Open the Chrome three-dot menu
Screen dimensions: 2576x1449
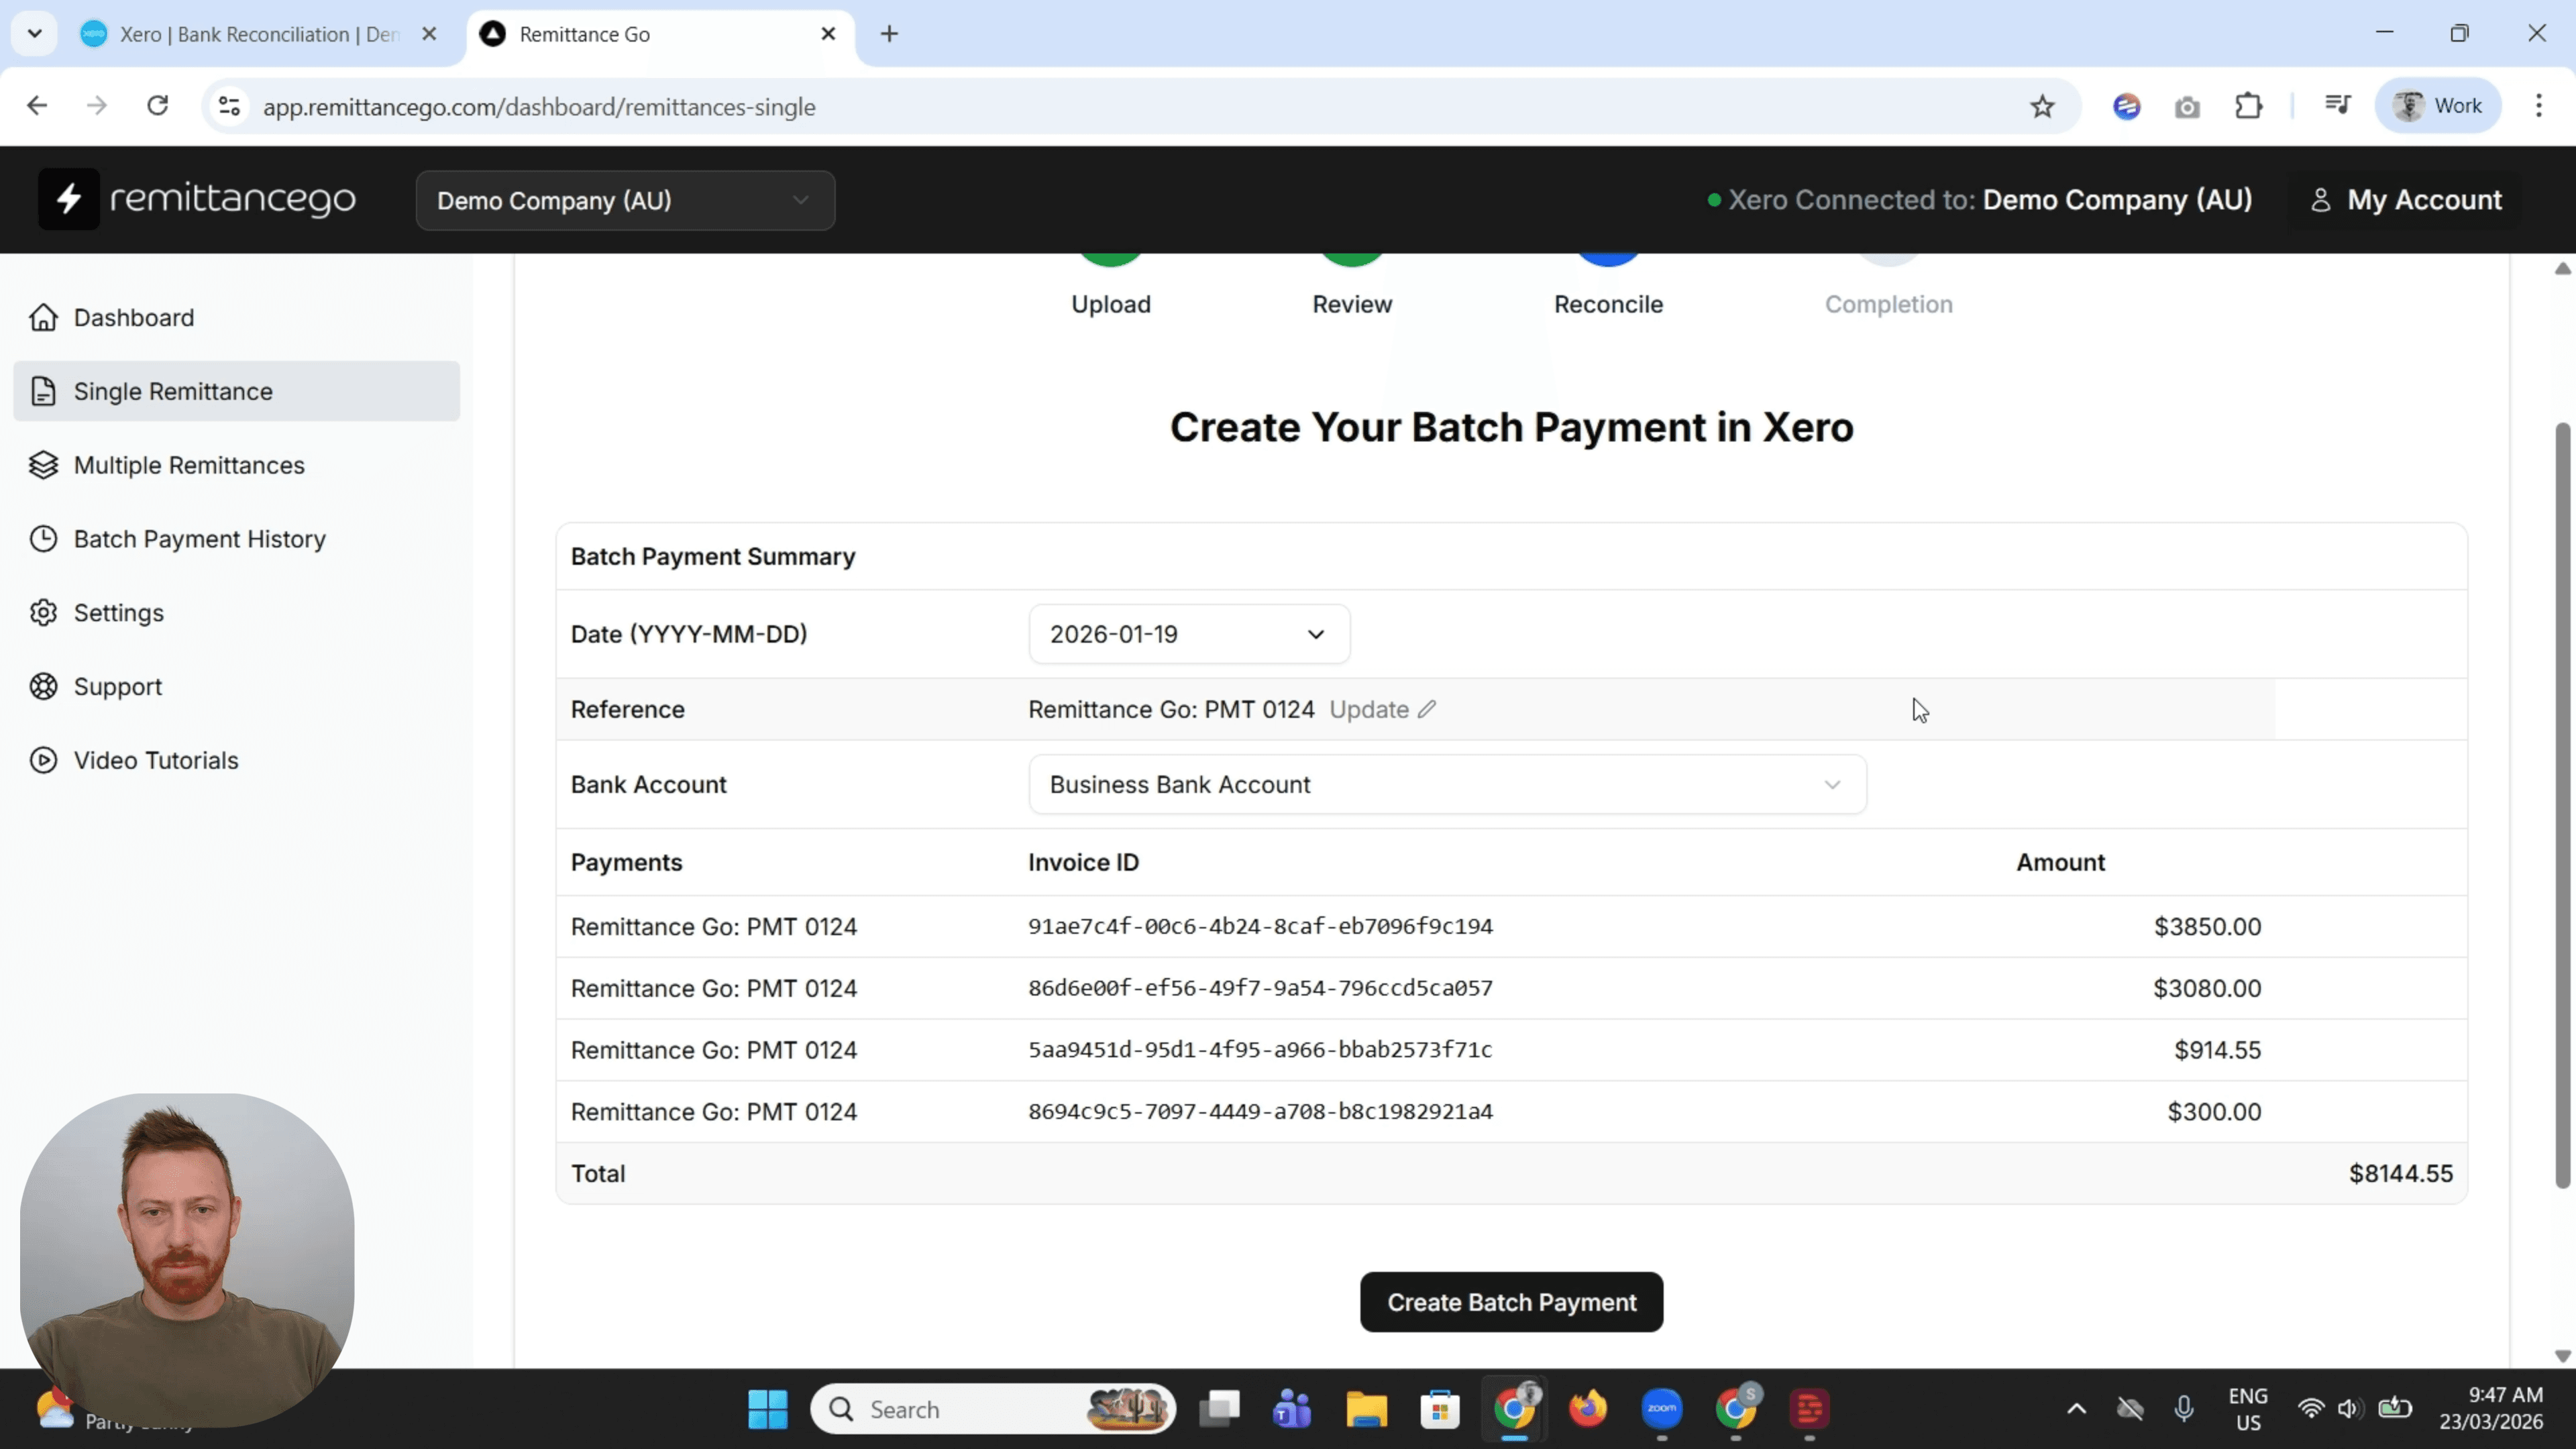(2538, 106)
